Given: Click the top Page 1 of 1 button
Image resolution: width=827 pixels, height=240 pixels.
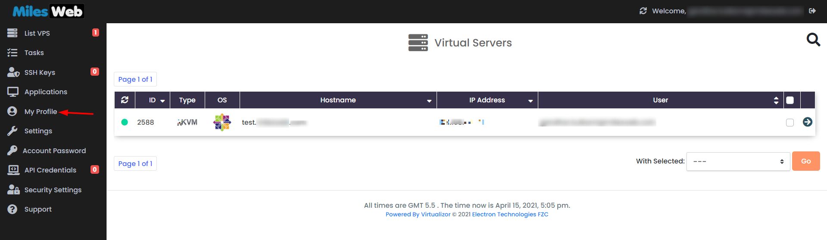Looking at the screenshot, I should click(135, 79).
